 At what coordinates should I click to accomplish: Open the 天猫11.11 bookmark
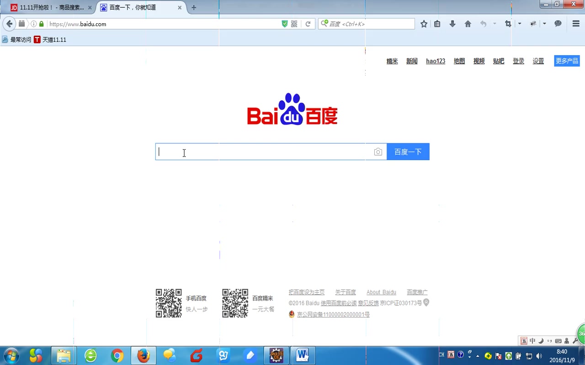pos(50,40)
